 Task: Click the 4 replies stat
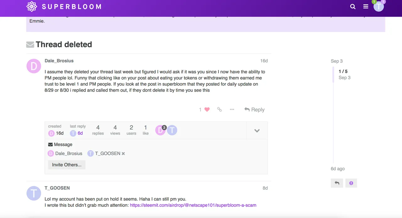pyautogui.click(x=98, y=130)
